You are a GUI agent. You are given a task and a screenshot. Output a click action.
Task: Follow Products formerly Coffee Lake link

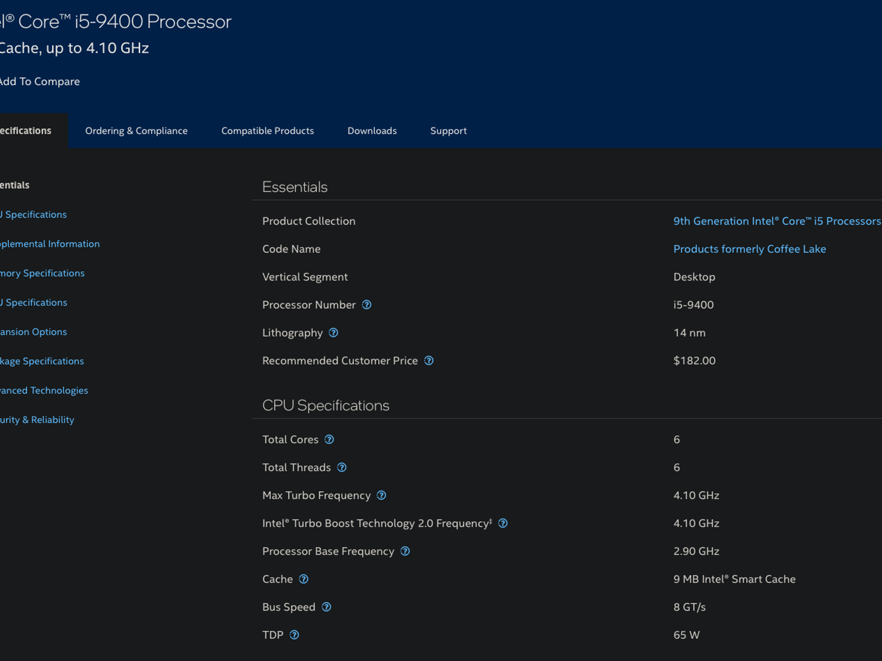click(x=749, y=249)
